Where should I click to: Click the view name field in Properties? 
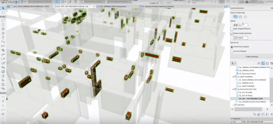(x=257, y=122)
